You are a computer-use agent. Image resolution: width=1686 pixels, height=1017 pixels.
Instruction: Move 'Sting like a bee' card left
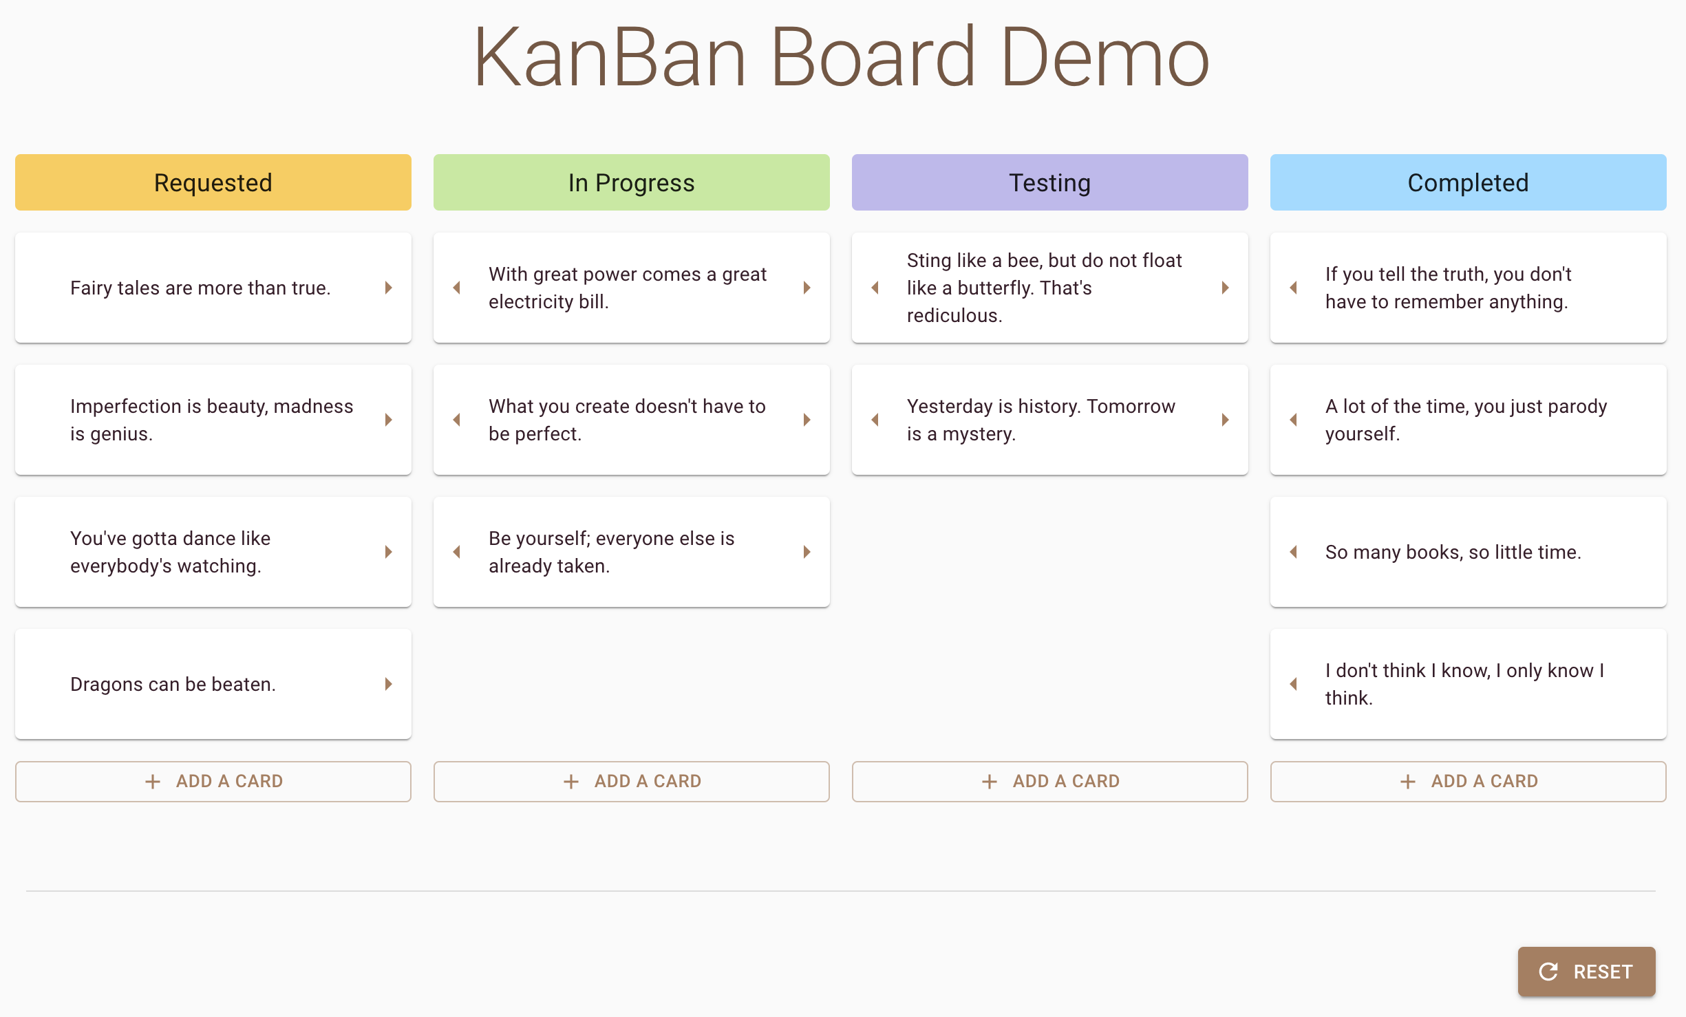875,288
